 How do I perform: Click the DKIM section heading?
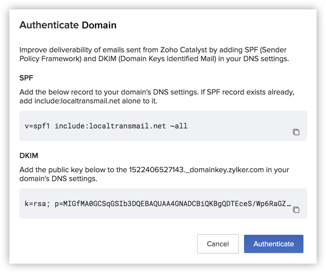pos(28,155)
